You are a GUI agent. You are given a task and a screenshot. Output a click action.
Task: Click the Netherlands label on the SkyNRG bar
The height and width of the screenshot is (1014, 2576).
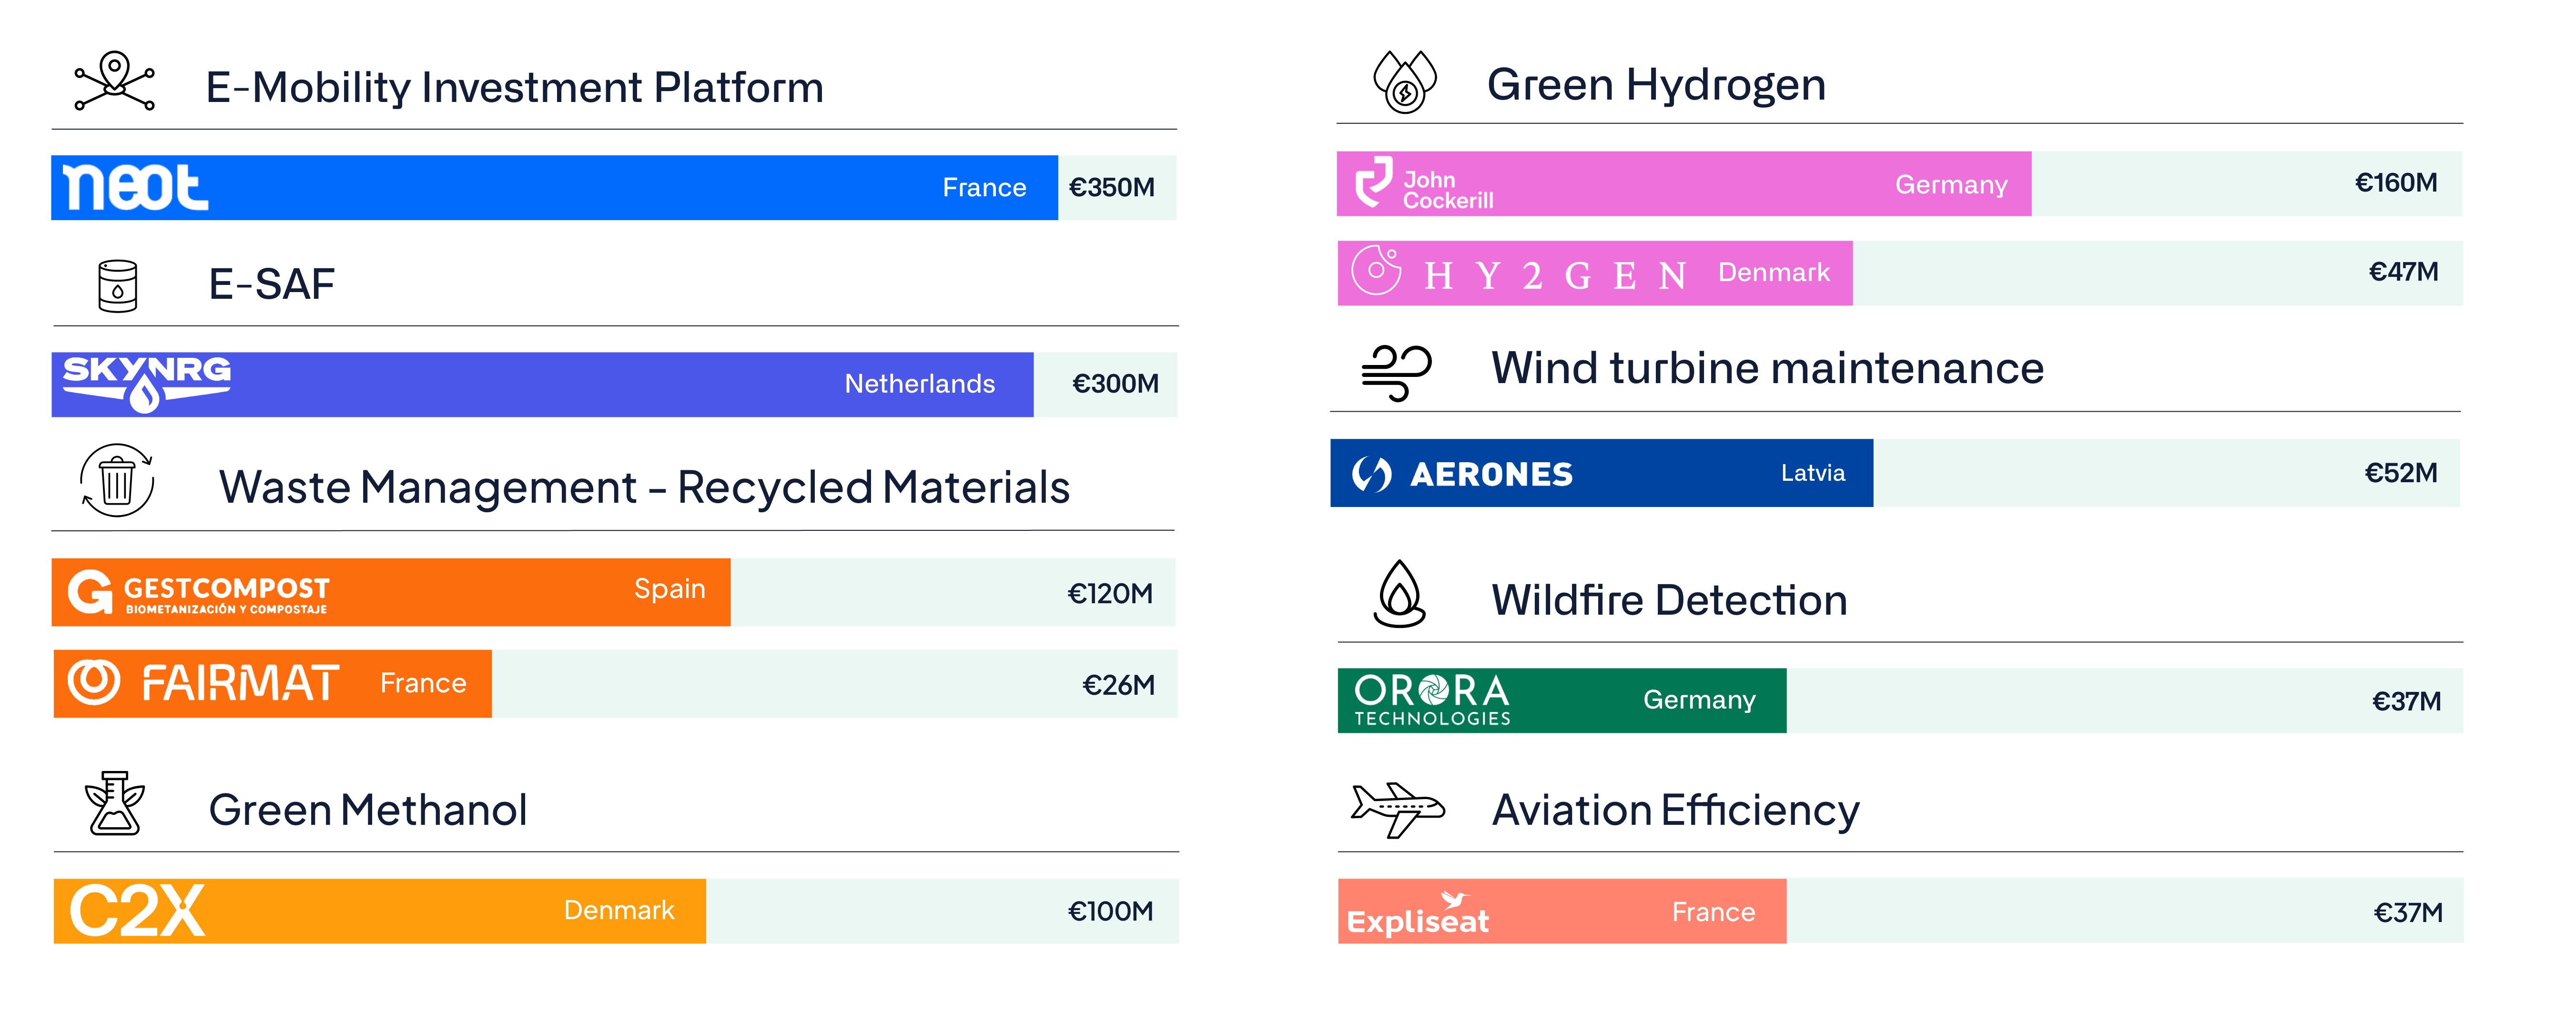pos(920,384)
